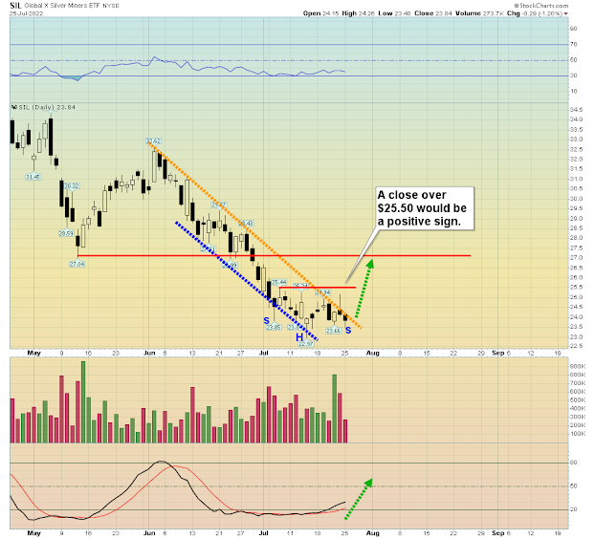595x539 pixels.
Task: Click the tallest green volume bar in mid-May
Action: point(83,401)
